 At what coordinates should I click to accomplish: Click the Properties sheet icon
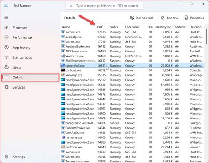tap(186, 18)
